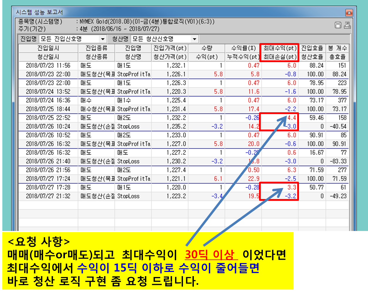This screenshot has width=368, height=294.
Task: Click the 진입가격(pt) column header
Action: 170,48
